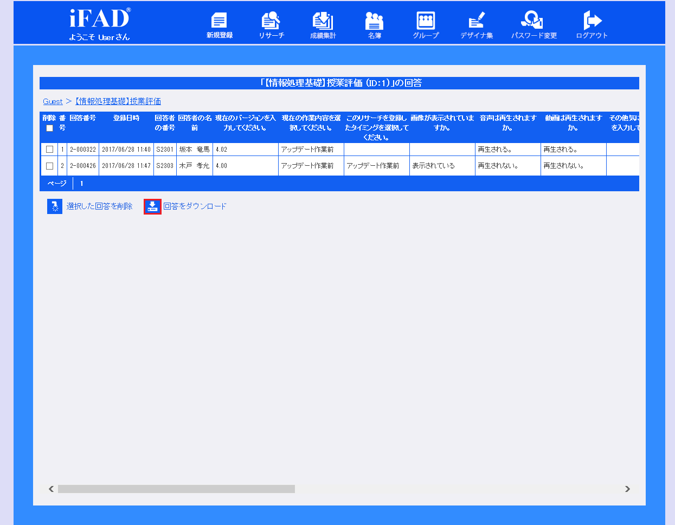Screen dimensions: 675x525
Task: Open the パスワード変更 icon
Action: (532, 20)
